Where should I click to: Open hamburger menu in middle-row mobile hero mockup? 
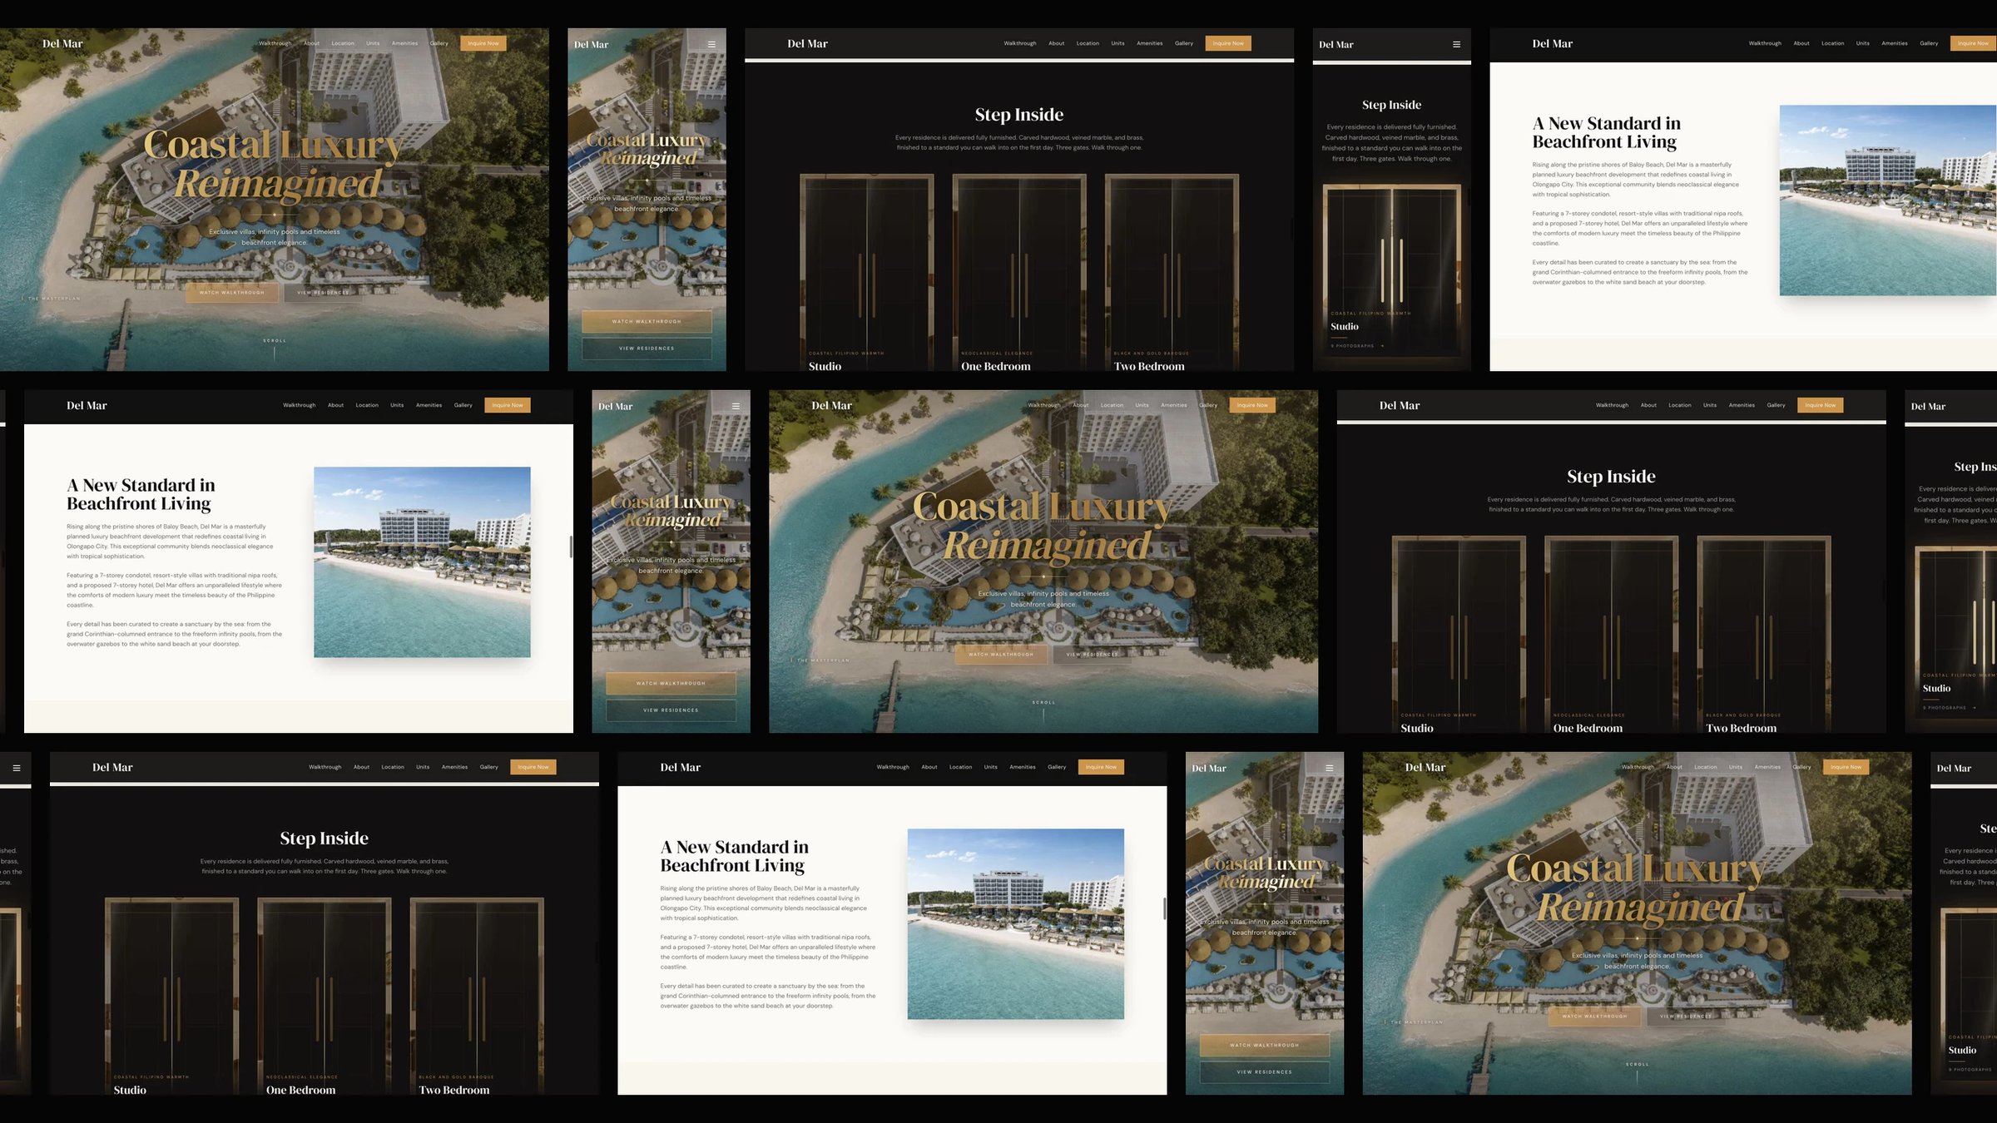(736, 406)
